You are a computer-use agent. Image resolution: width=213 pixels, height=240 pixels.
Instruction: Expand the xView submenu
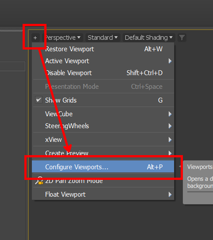pos(103,140)
